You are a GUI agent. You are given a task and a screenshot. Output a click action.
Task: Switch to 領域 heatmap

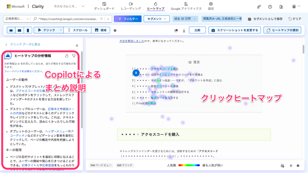coord(100,30)
